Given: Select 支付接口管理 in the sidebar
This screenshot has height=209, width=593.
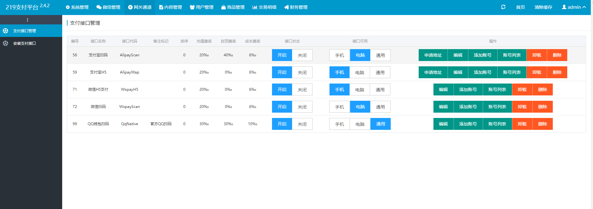Looking at the screenshot, I should [31, 31].
